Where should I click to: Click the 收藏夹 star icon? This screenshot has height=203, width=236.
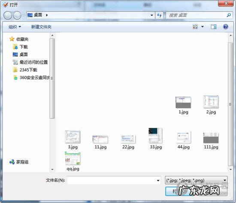point(12,39)
